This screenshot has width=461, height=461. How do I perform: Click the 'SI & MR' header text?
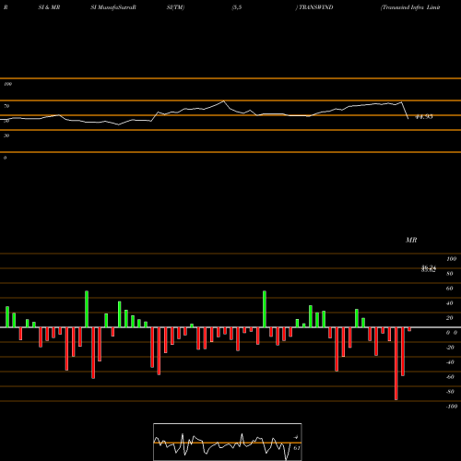point(49,7)
